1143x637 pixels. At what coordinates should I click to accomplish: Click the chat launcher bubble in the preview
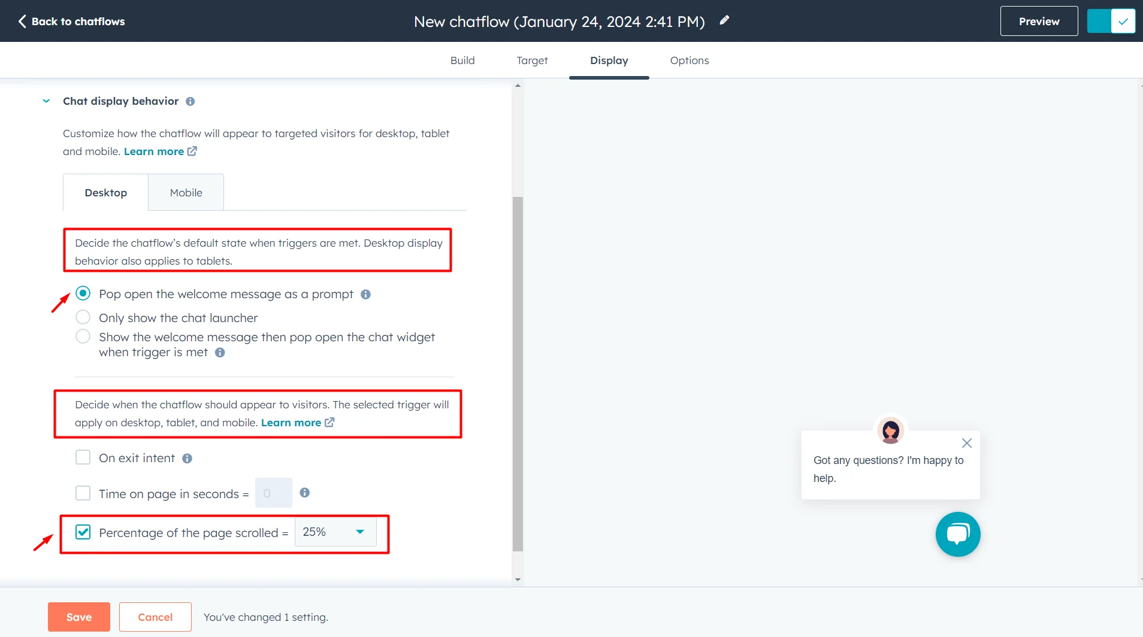pos(957,534)
